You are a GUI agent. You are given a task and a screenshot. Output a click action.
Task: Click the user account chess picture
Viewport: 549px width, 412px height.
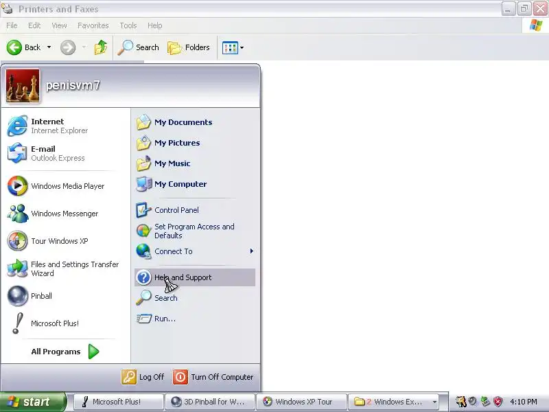pos(23,86)
